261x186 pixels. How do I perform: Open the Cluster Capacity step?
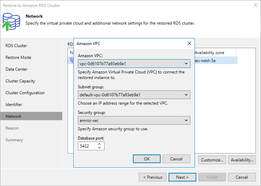20,81
